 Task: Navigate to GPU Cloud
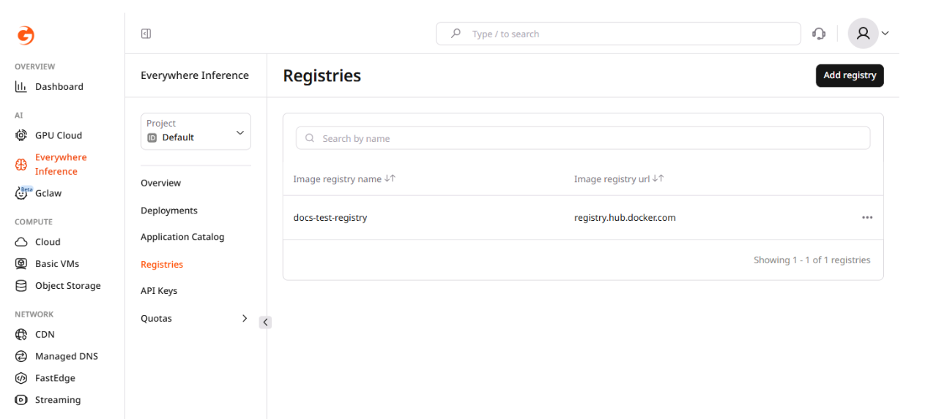click(59, 135)
